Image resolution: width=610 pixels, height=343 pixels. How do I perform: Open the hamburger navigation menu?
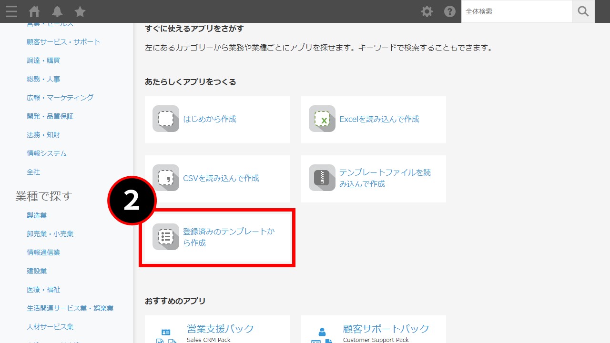click(x=11, y=11)
